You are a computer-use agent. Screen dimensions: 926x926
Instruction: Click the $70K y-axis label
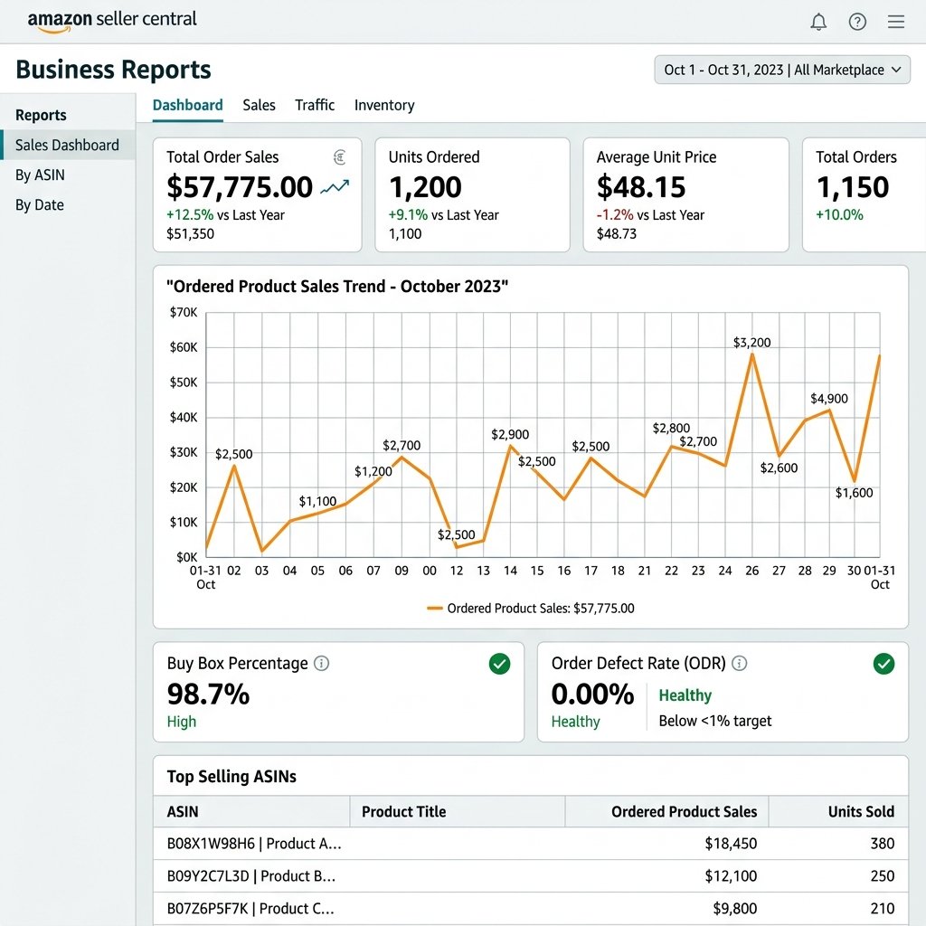point(184,312)
